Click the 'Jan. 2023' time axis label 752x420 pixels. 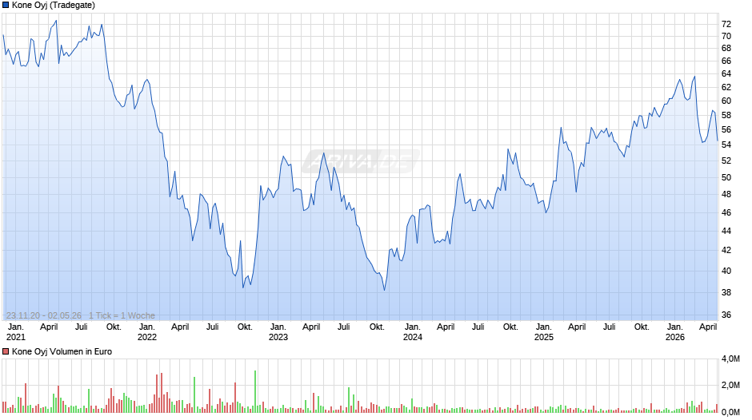click(x=278, y=332)
